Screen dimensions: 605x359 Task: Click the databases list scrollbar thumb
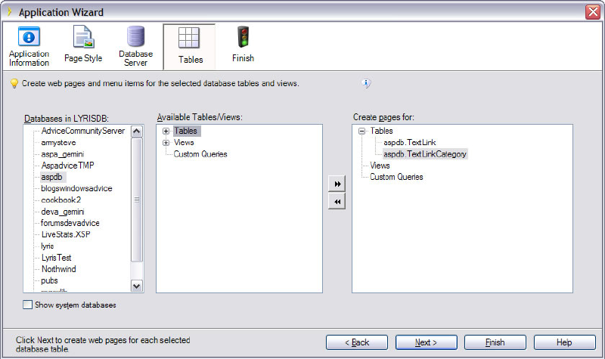(x=137, y=200)
